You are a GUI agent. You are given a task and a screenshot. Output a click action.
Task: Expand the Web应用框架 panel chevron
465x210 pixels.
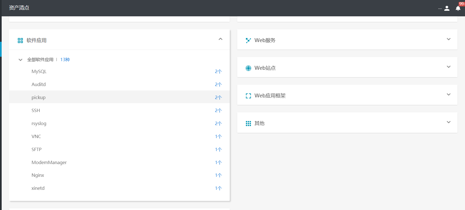[449, 94]
